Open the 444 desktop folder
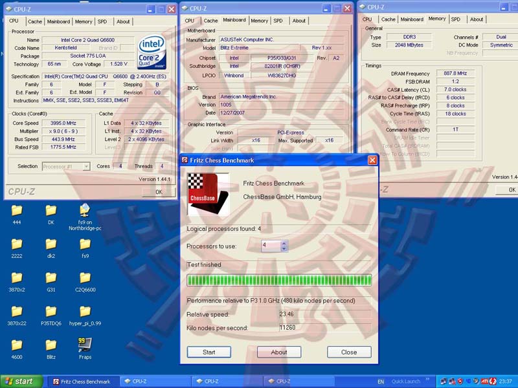The width and height of the screenshot is (518, 388). point(17,214)
